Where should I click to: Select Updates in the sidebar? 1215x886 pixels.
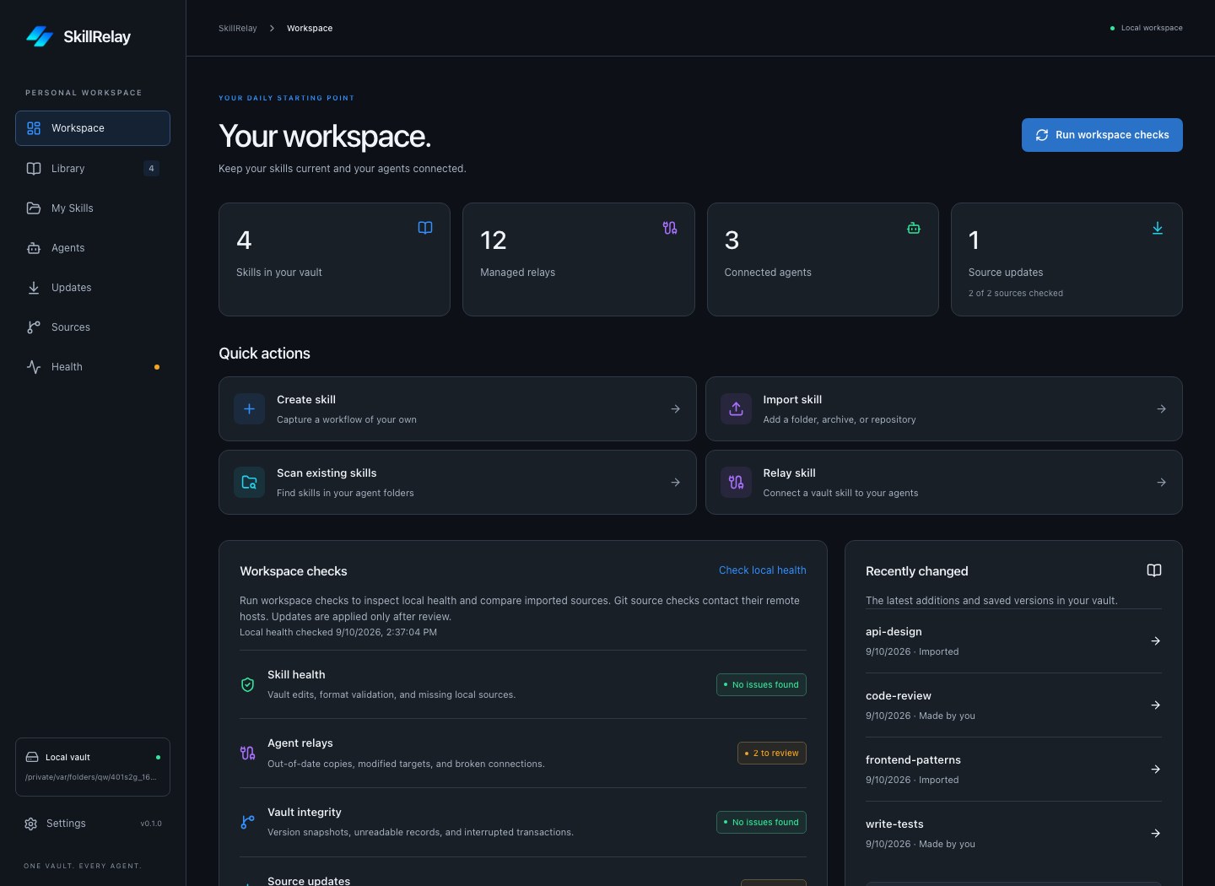93,288
